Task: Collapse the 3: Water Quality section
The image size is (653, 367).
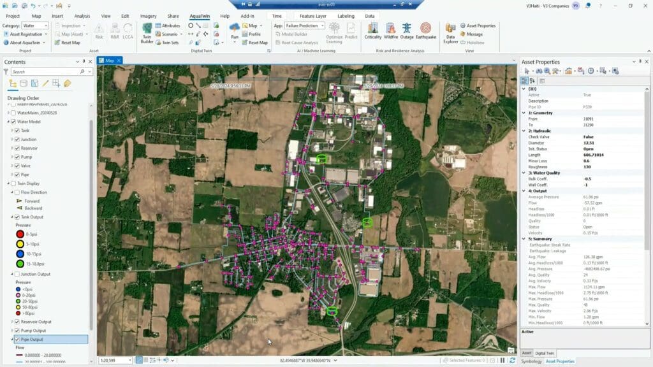Action: [524, 173]
